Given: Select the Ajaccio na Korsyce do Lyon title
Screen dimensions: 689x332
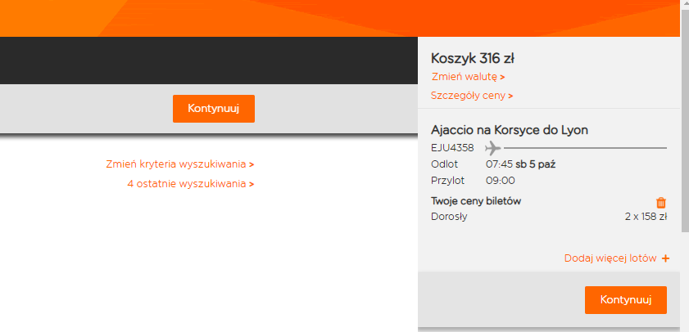Looking at the screenshot, I should click(x=510, y=130).
